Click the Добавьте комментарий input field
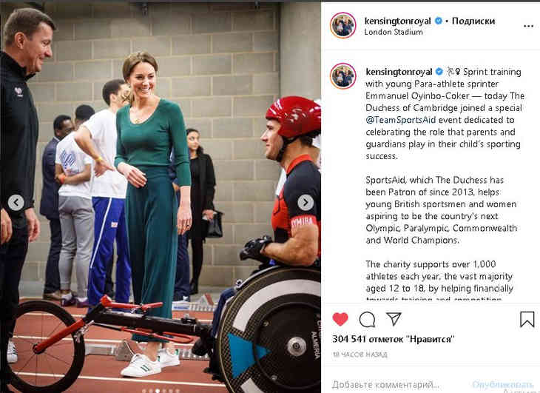Screen dimensions: 540x393 tap(385, 384)
